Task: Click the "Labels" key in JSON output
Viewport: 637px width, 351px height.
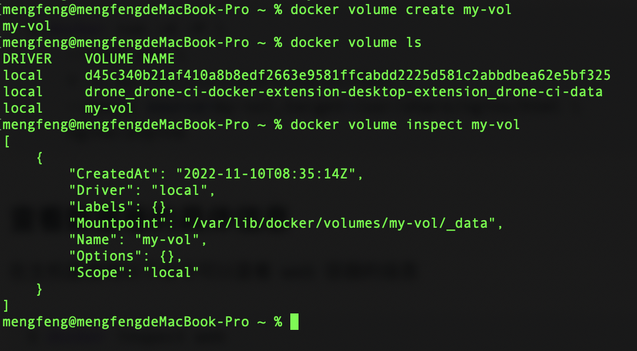Action: point(101,207)
